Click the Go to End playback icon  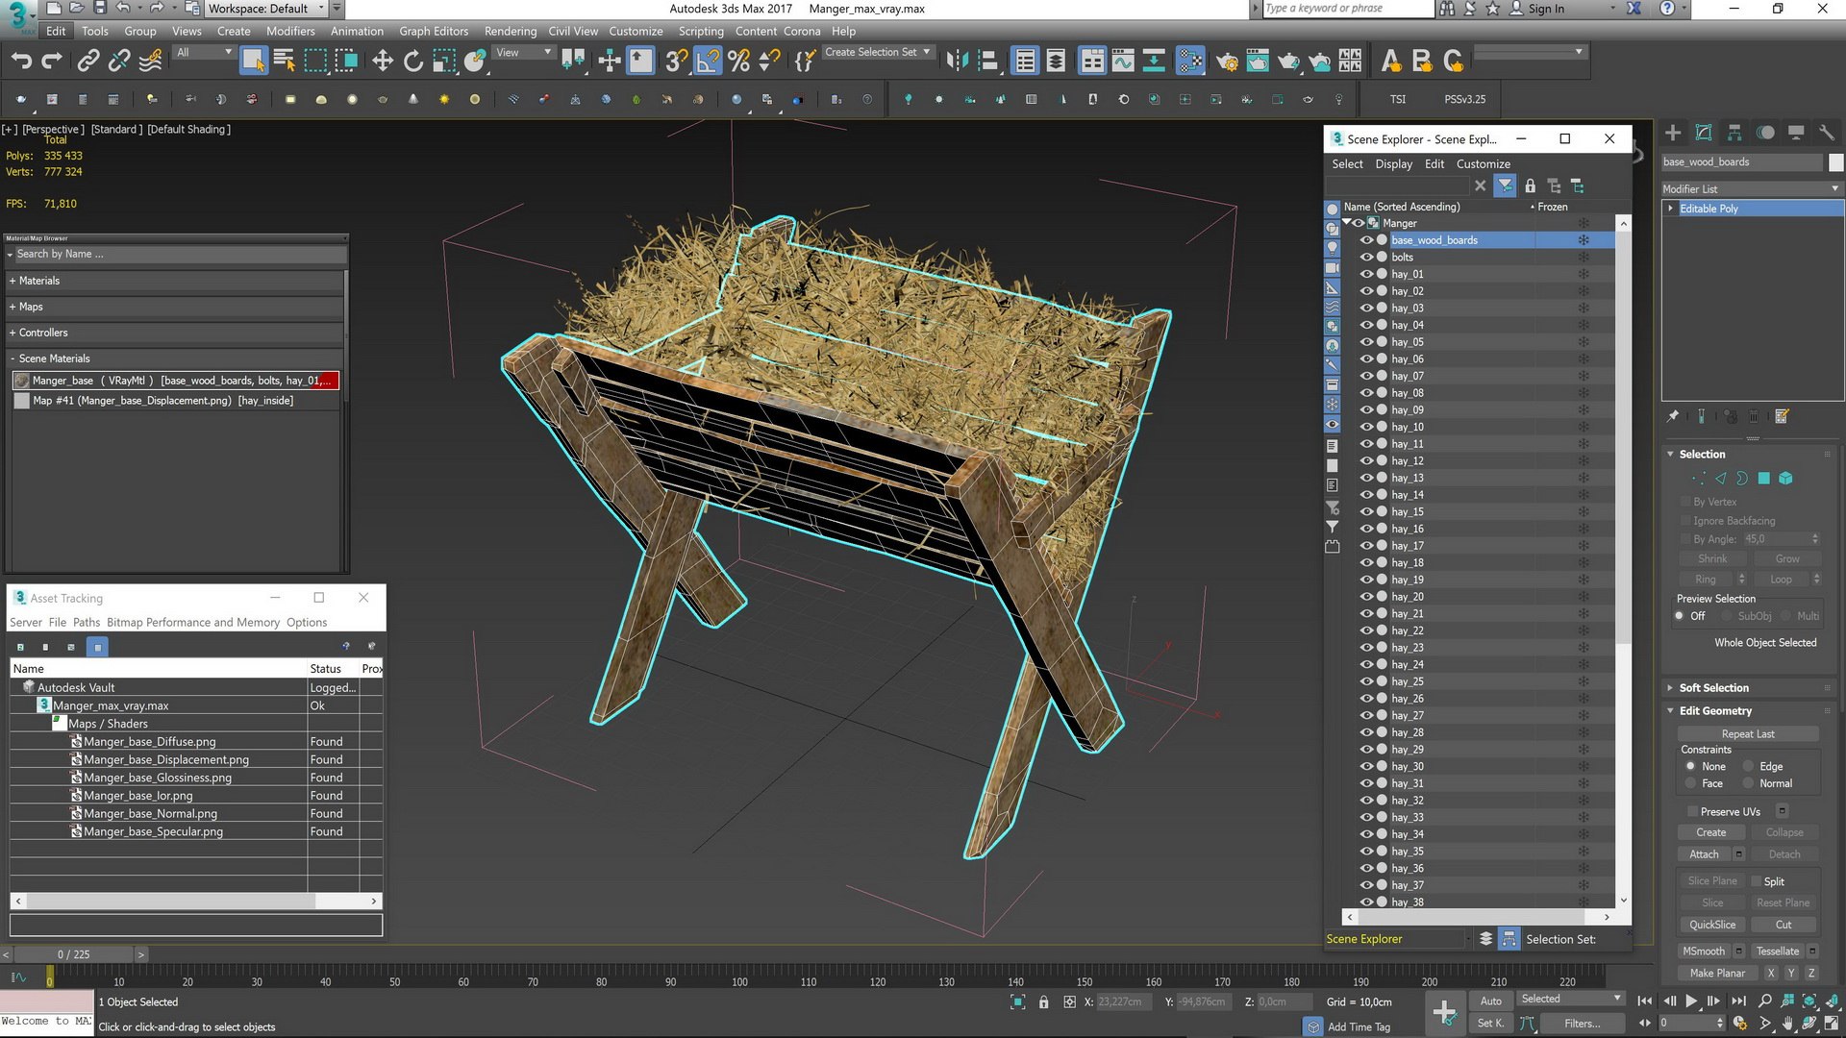tap(1738, 1001)
